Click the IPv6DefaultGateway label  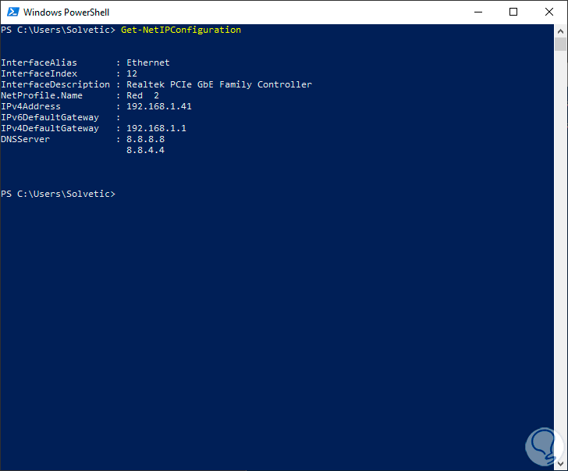(x=50, y=117)
